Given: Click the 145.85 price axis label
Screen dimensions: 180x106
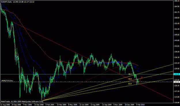Looking at the screenshot, I should 177,40.
